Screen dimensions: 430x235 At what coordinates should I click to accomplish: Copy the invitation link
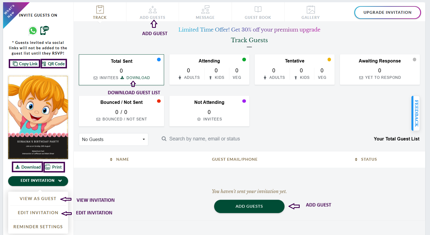click(x=25, y=64)
